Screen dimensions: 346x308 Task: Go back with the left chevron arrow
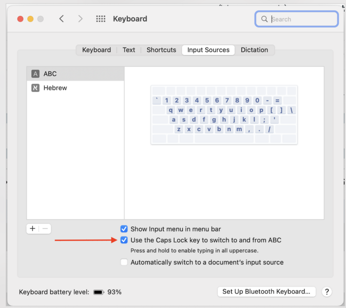(62, 19)
